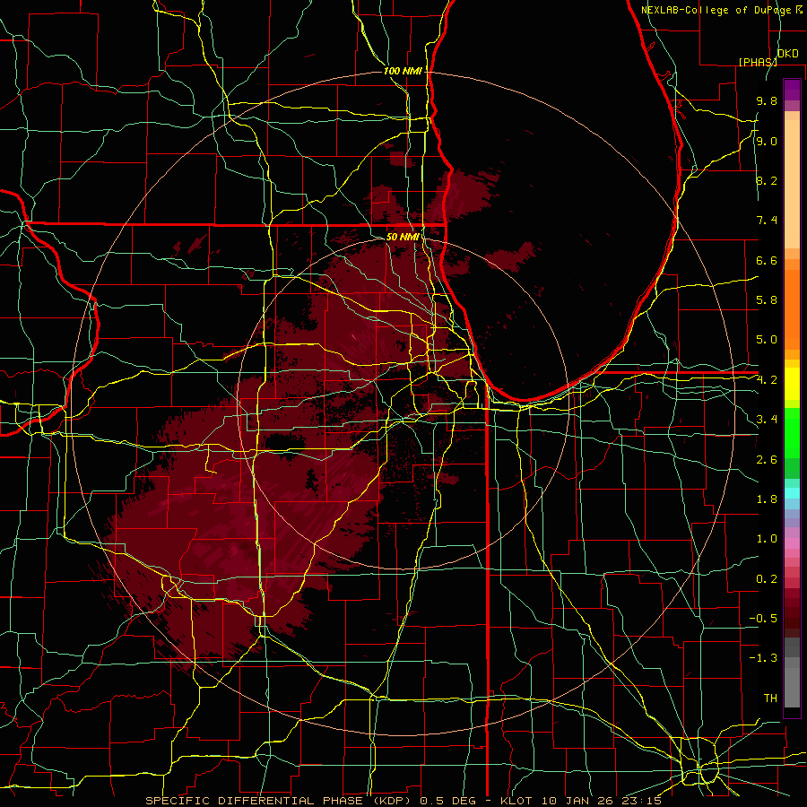807x807 pixels.
Task: Click the 4.2 value on the scale
Action: (x=767, y=380)
